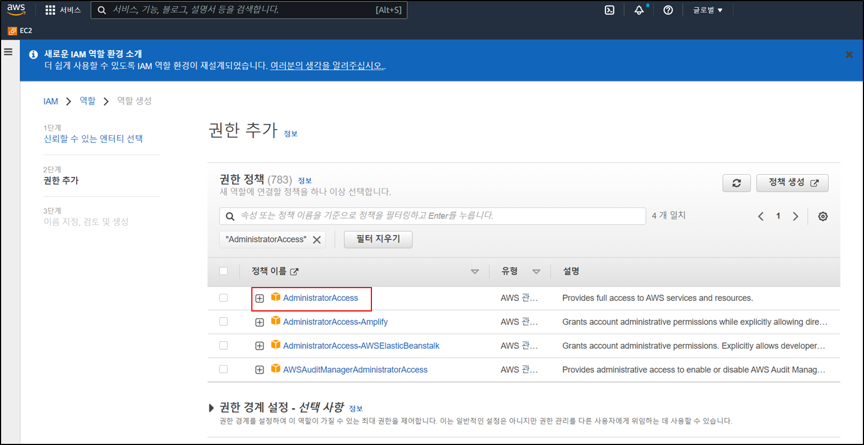Check the AdministratorAccess-Amplify checkbox
Viewport: 864px width, 445px height.
[224, 322]
